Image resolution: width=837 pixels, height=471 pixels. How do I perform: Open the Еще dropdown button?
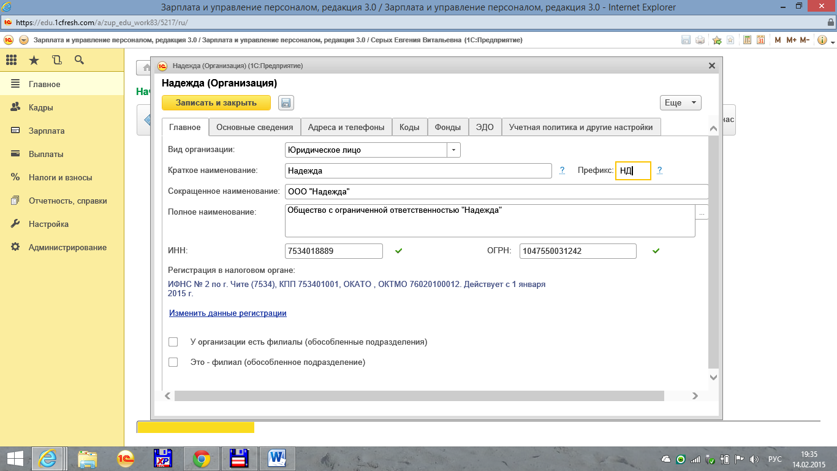tap(680, 102)
